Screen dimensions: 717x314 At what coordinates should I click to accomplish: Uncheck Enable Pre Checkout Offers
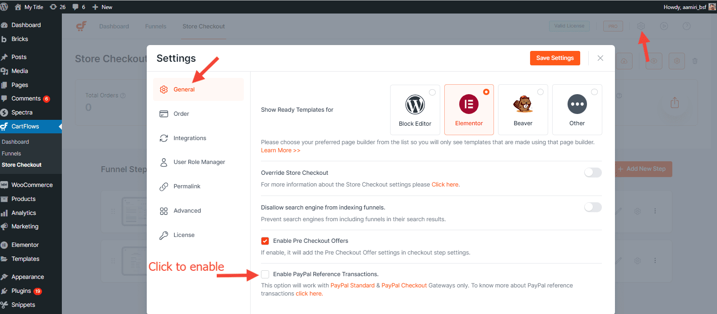point(265,241)
